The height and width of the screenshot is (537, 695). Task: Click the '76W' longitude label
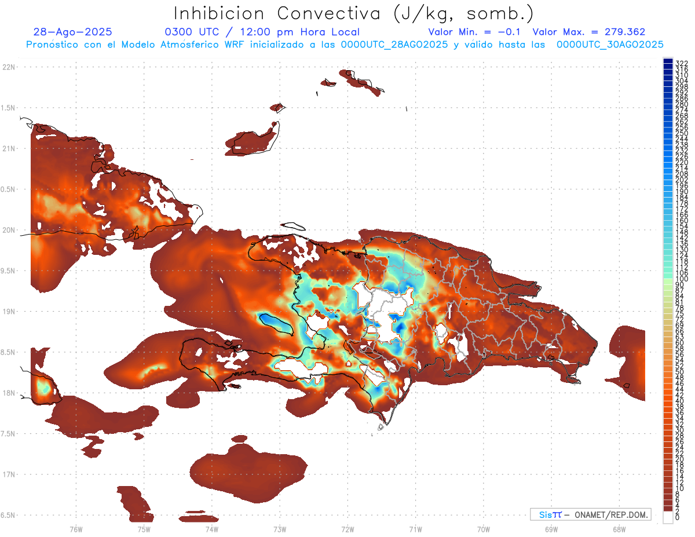76,529
